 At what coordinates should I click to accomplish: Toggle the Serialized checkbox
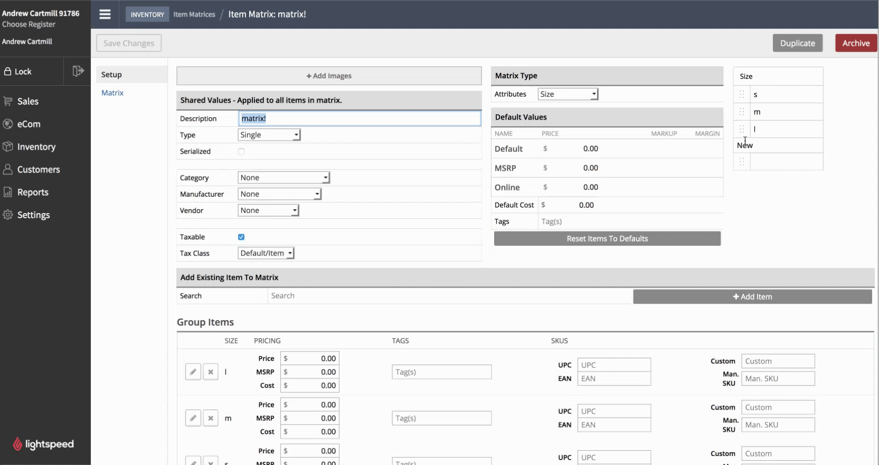coord(241,151)
